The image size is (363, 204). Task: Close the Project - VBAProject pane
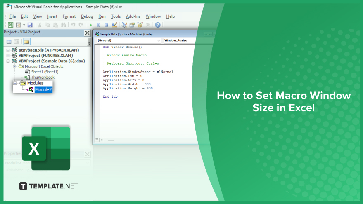87,33
